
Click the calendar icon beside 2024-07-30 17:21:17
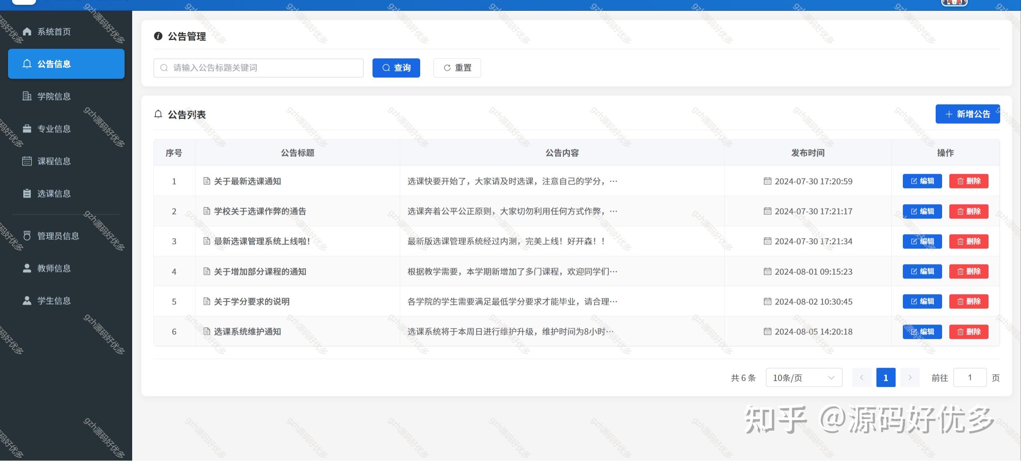767,211
